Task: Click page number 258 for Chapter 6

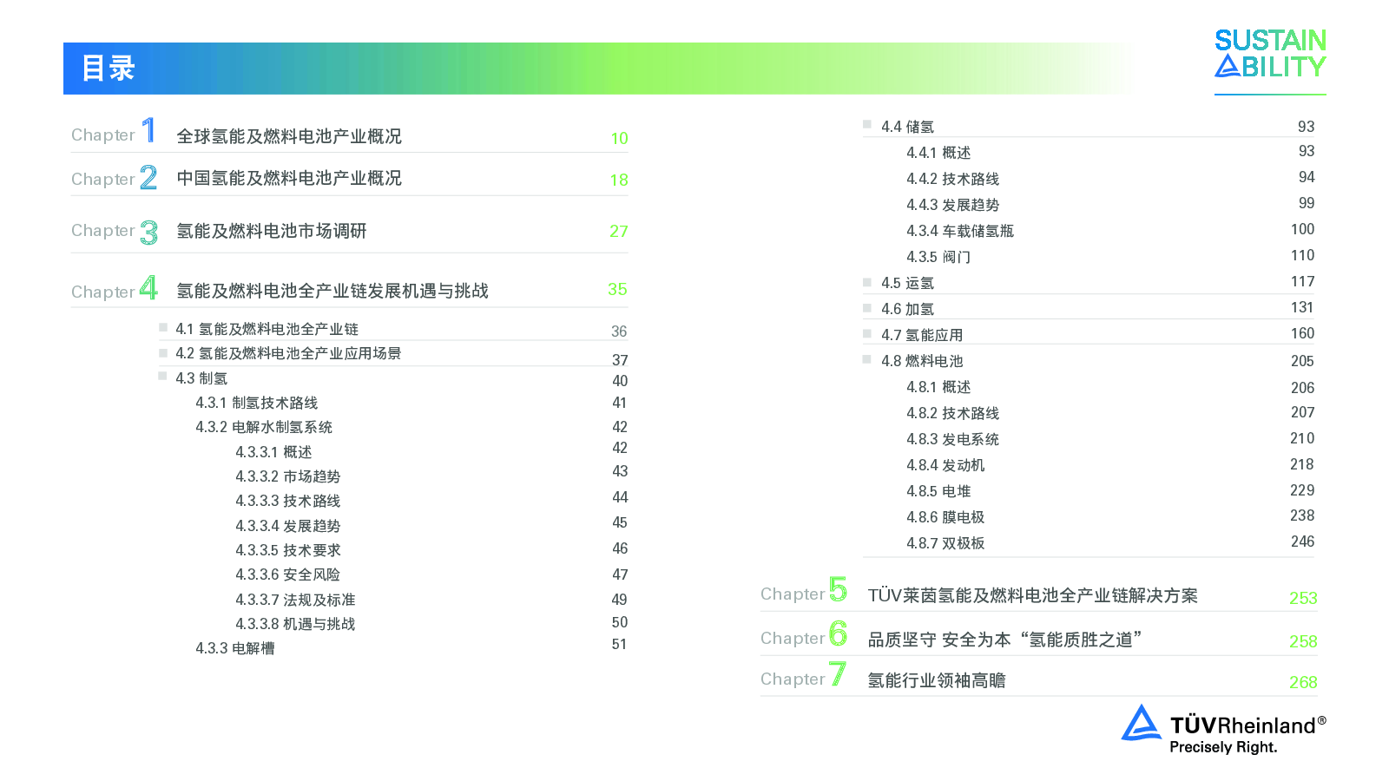Action: pyautogui.click(x=1303, y=641)
